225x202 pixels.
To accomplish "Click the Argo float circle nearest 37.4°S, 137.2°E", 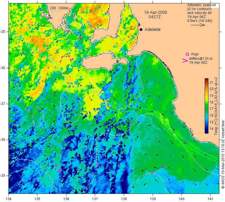I will [x=101, y=117].
